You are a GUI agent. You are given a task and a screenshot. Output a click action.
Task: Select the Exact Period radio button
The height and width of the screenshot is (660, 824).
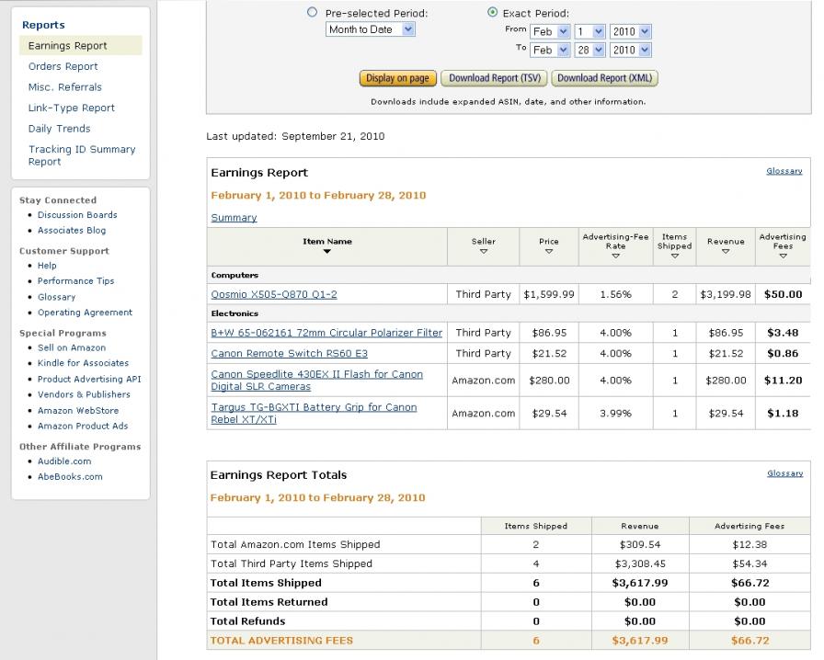[x=492, y=12]
